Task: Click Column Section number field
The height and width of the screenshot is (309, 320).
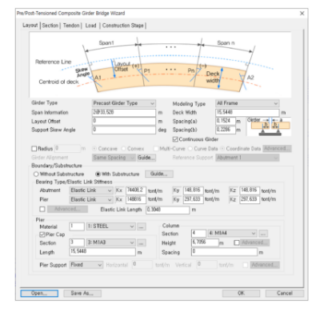Action: 198,233
